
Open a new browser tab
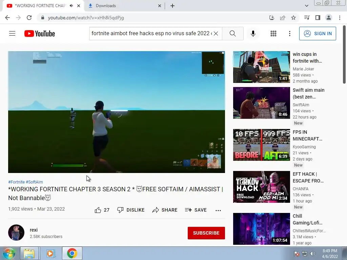[172, 6]
